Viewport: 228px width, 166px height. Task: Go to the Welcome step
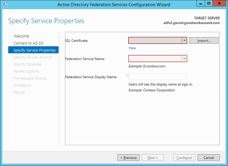coord(21,36)
